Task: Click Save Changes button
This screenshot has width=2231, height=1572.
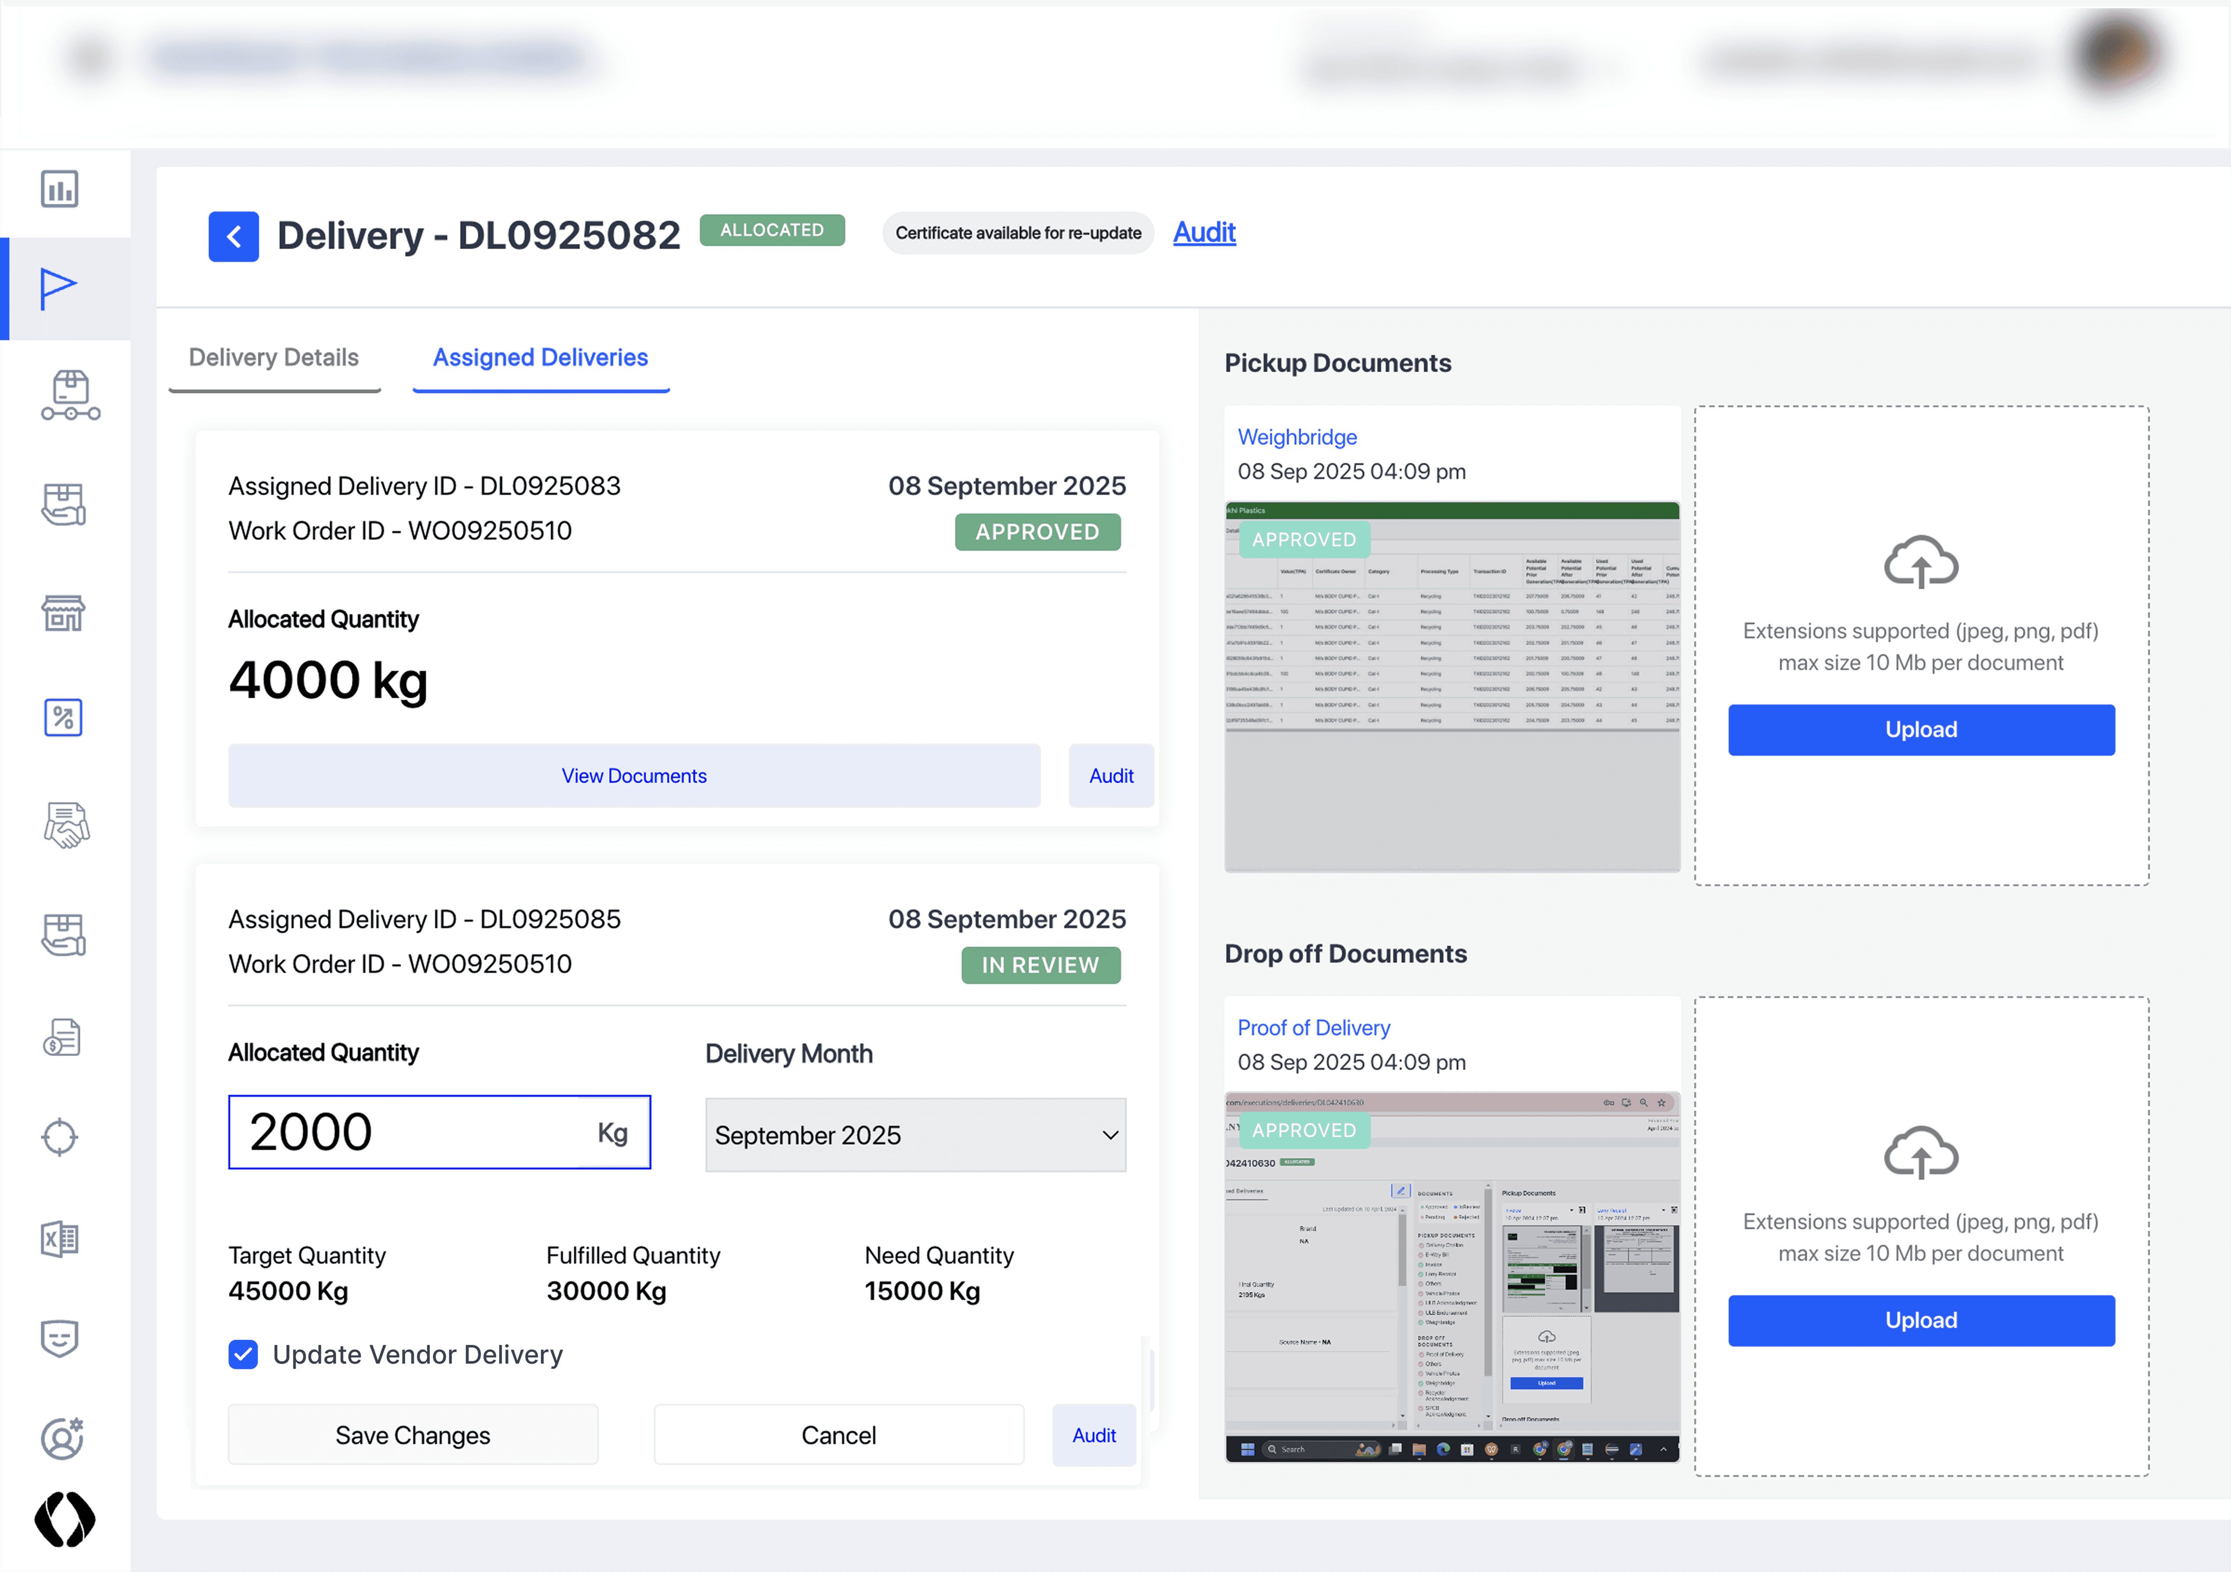Action: [412, 1435]
